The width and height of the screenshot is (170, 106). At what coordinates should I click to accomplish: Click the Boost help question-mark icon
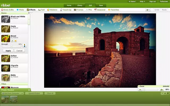tap(12, 41)
